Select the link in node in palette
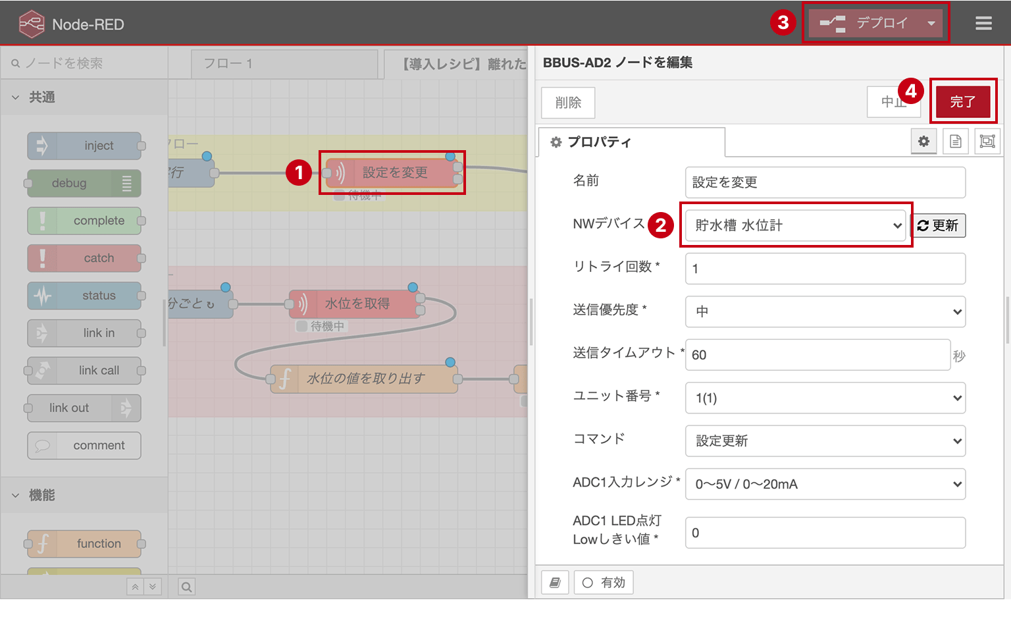 84,333
